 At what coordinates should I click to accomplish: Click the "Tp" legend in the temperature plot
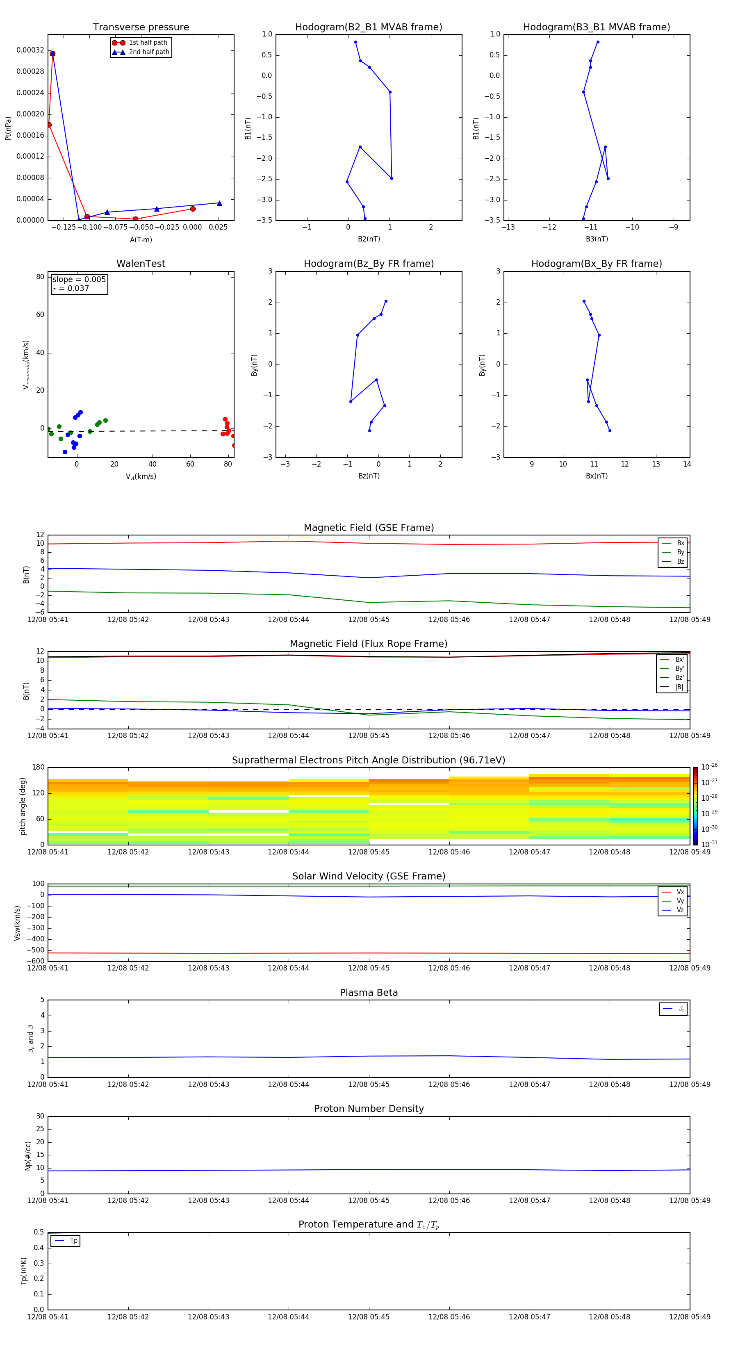point(65,1241)
